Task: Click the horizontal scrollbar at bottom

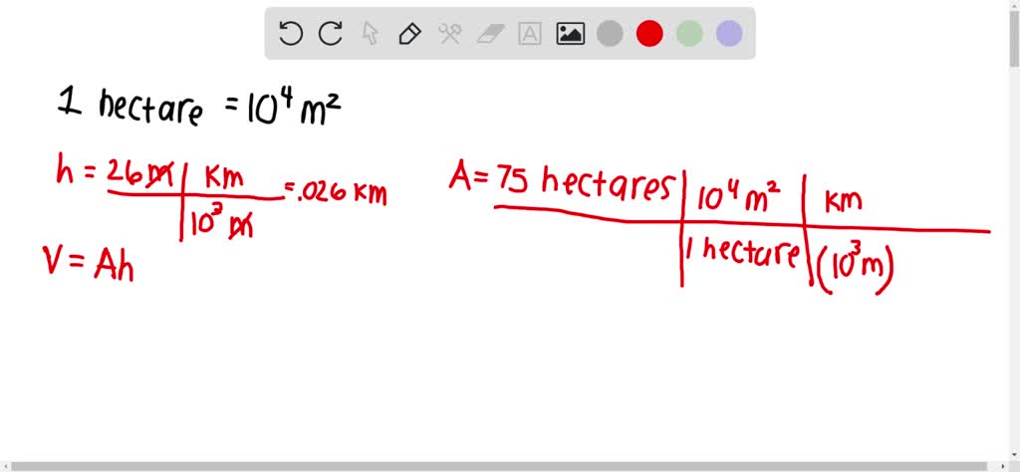Action: [501, 467]
